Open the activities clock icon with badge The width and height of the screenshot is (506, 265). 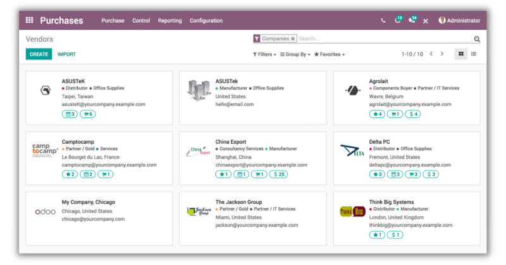click(x=398, y=20)
